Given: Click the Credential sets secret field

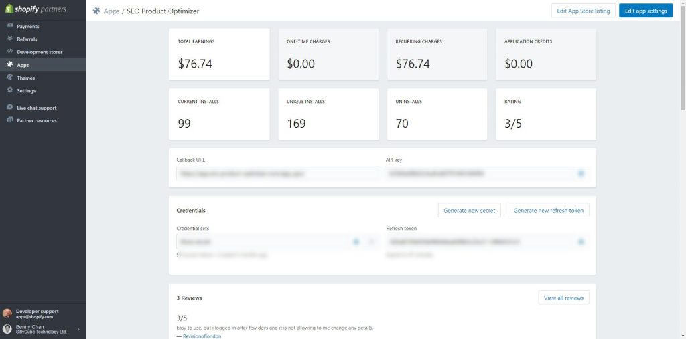Looking at the screenshot, I should 277,241.
